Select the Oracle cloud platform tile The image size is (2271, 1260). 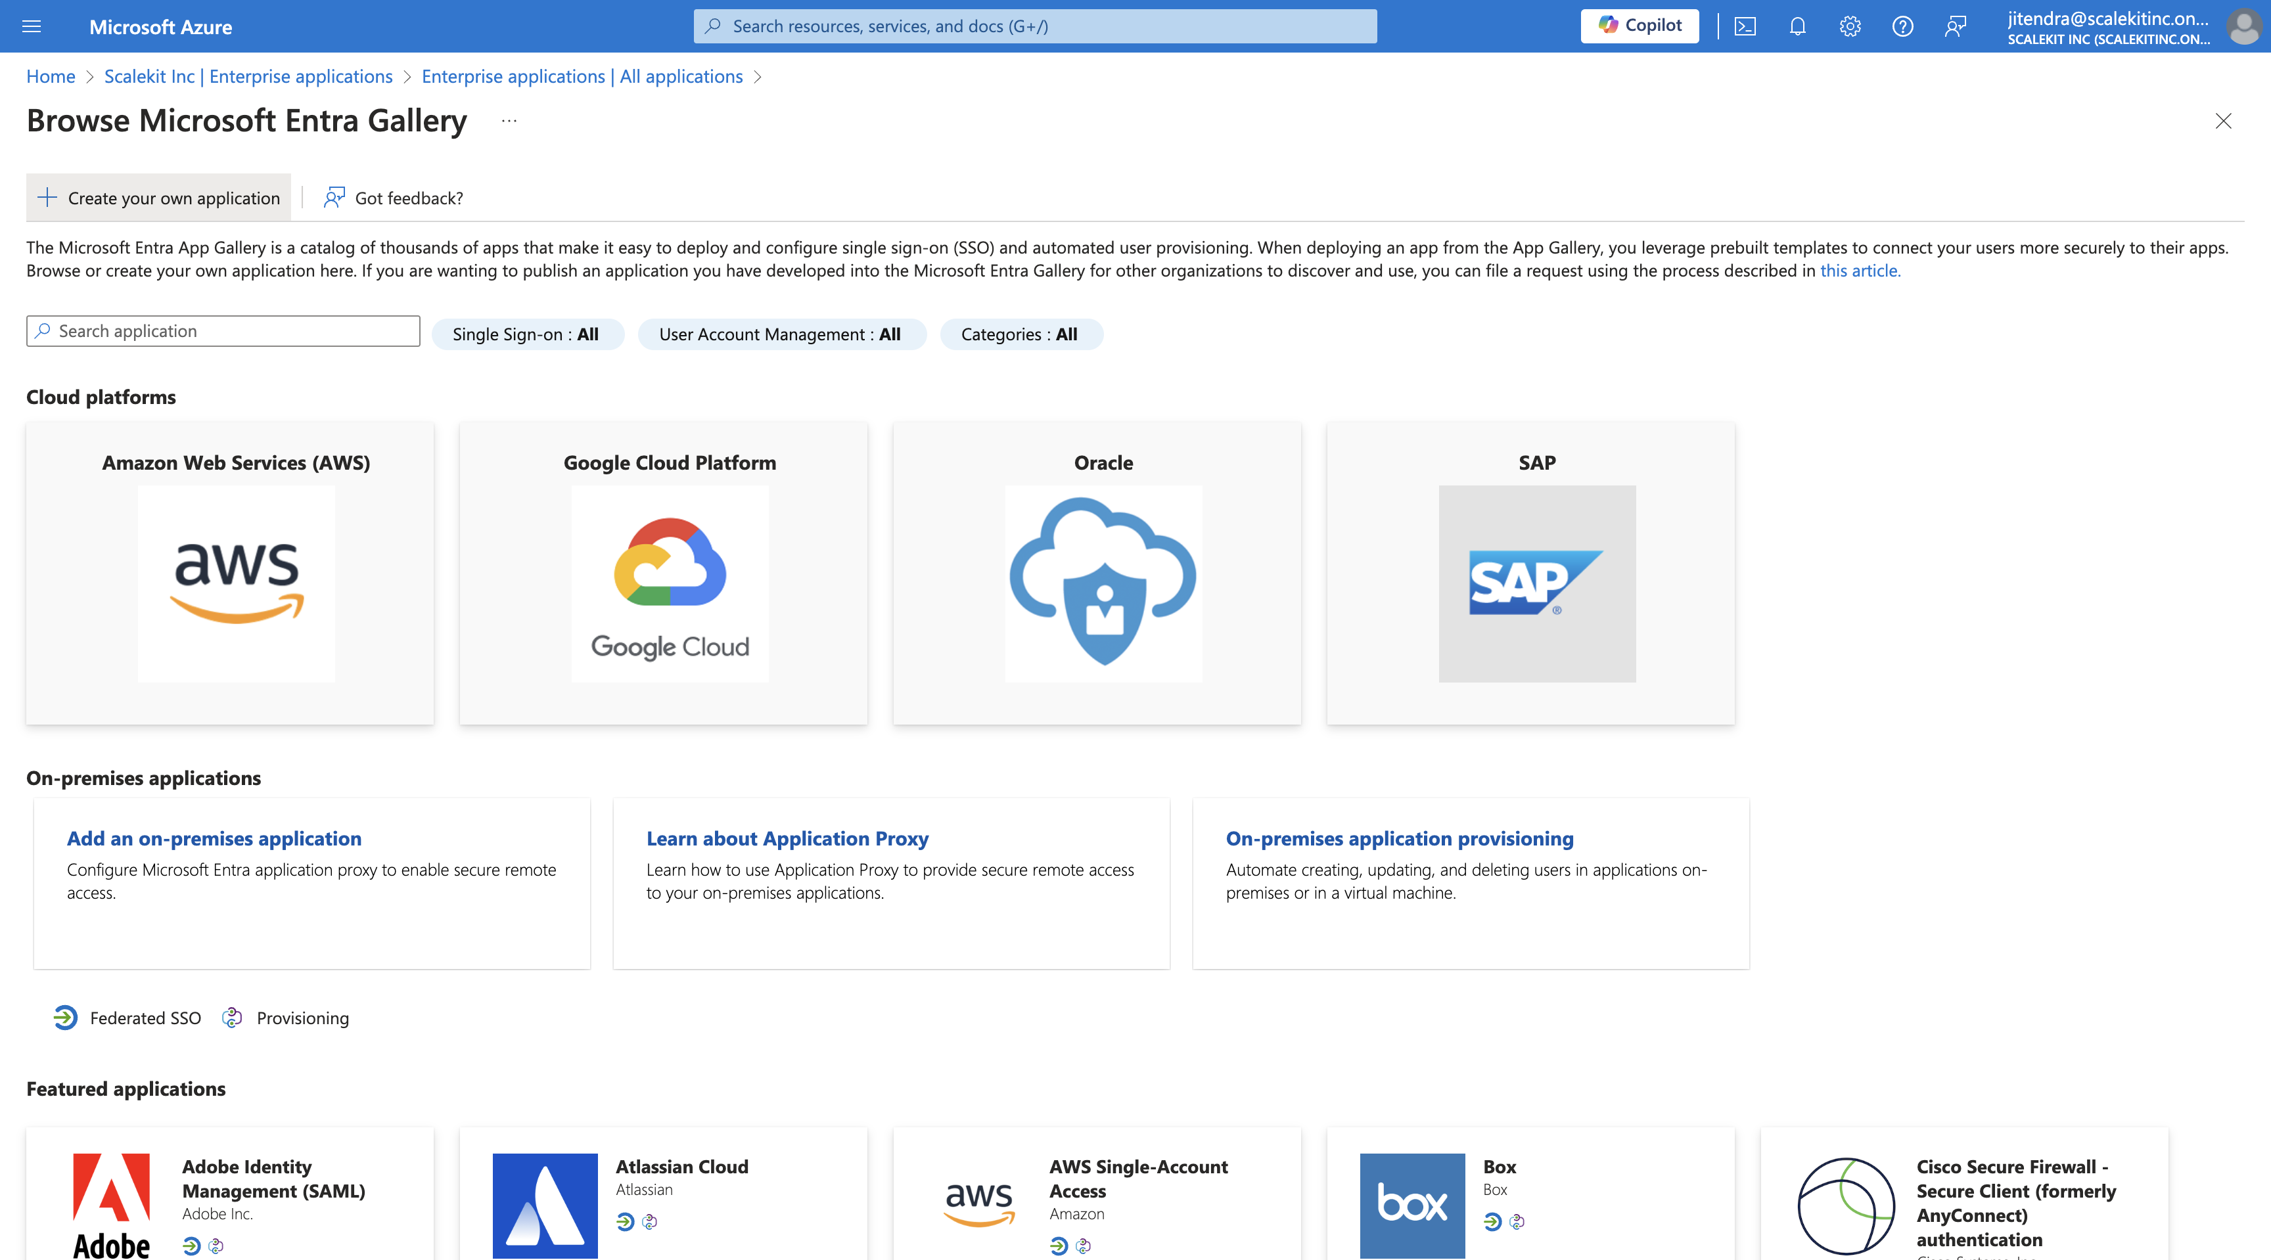pos(1097,573)
